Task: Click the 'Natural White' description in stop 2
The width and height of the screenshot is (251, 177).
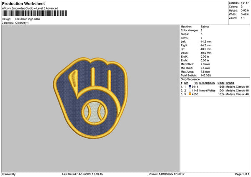Action: (207, 91)
